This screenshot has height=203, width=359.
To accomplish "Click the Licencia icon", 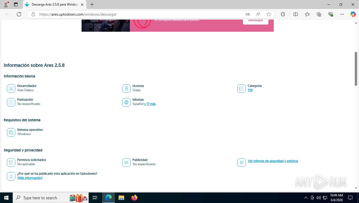I will pos(126,89).
